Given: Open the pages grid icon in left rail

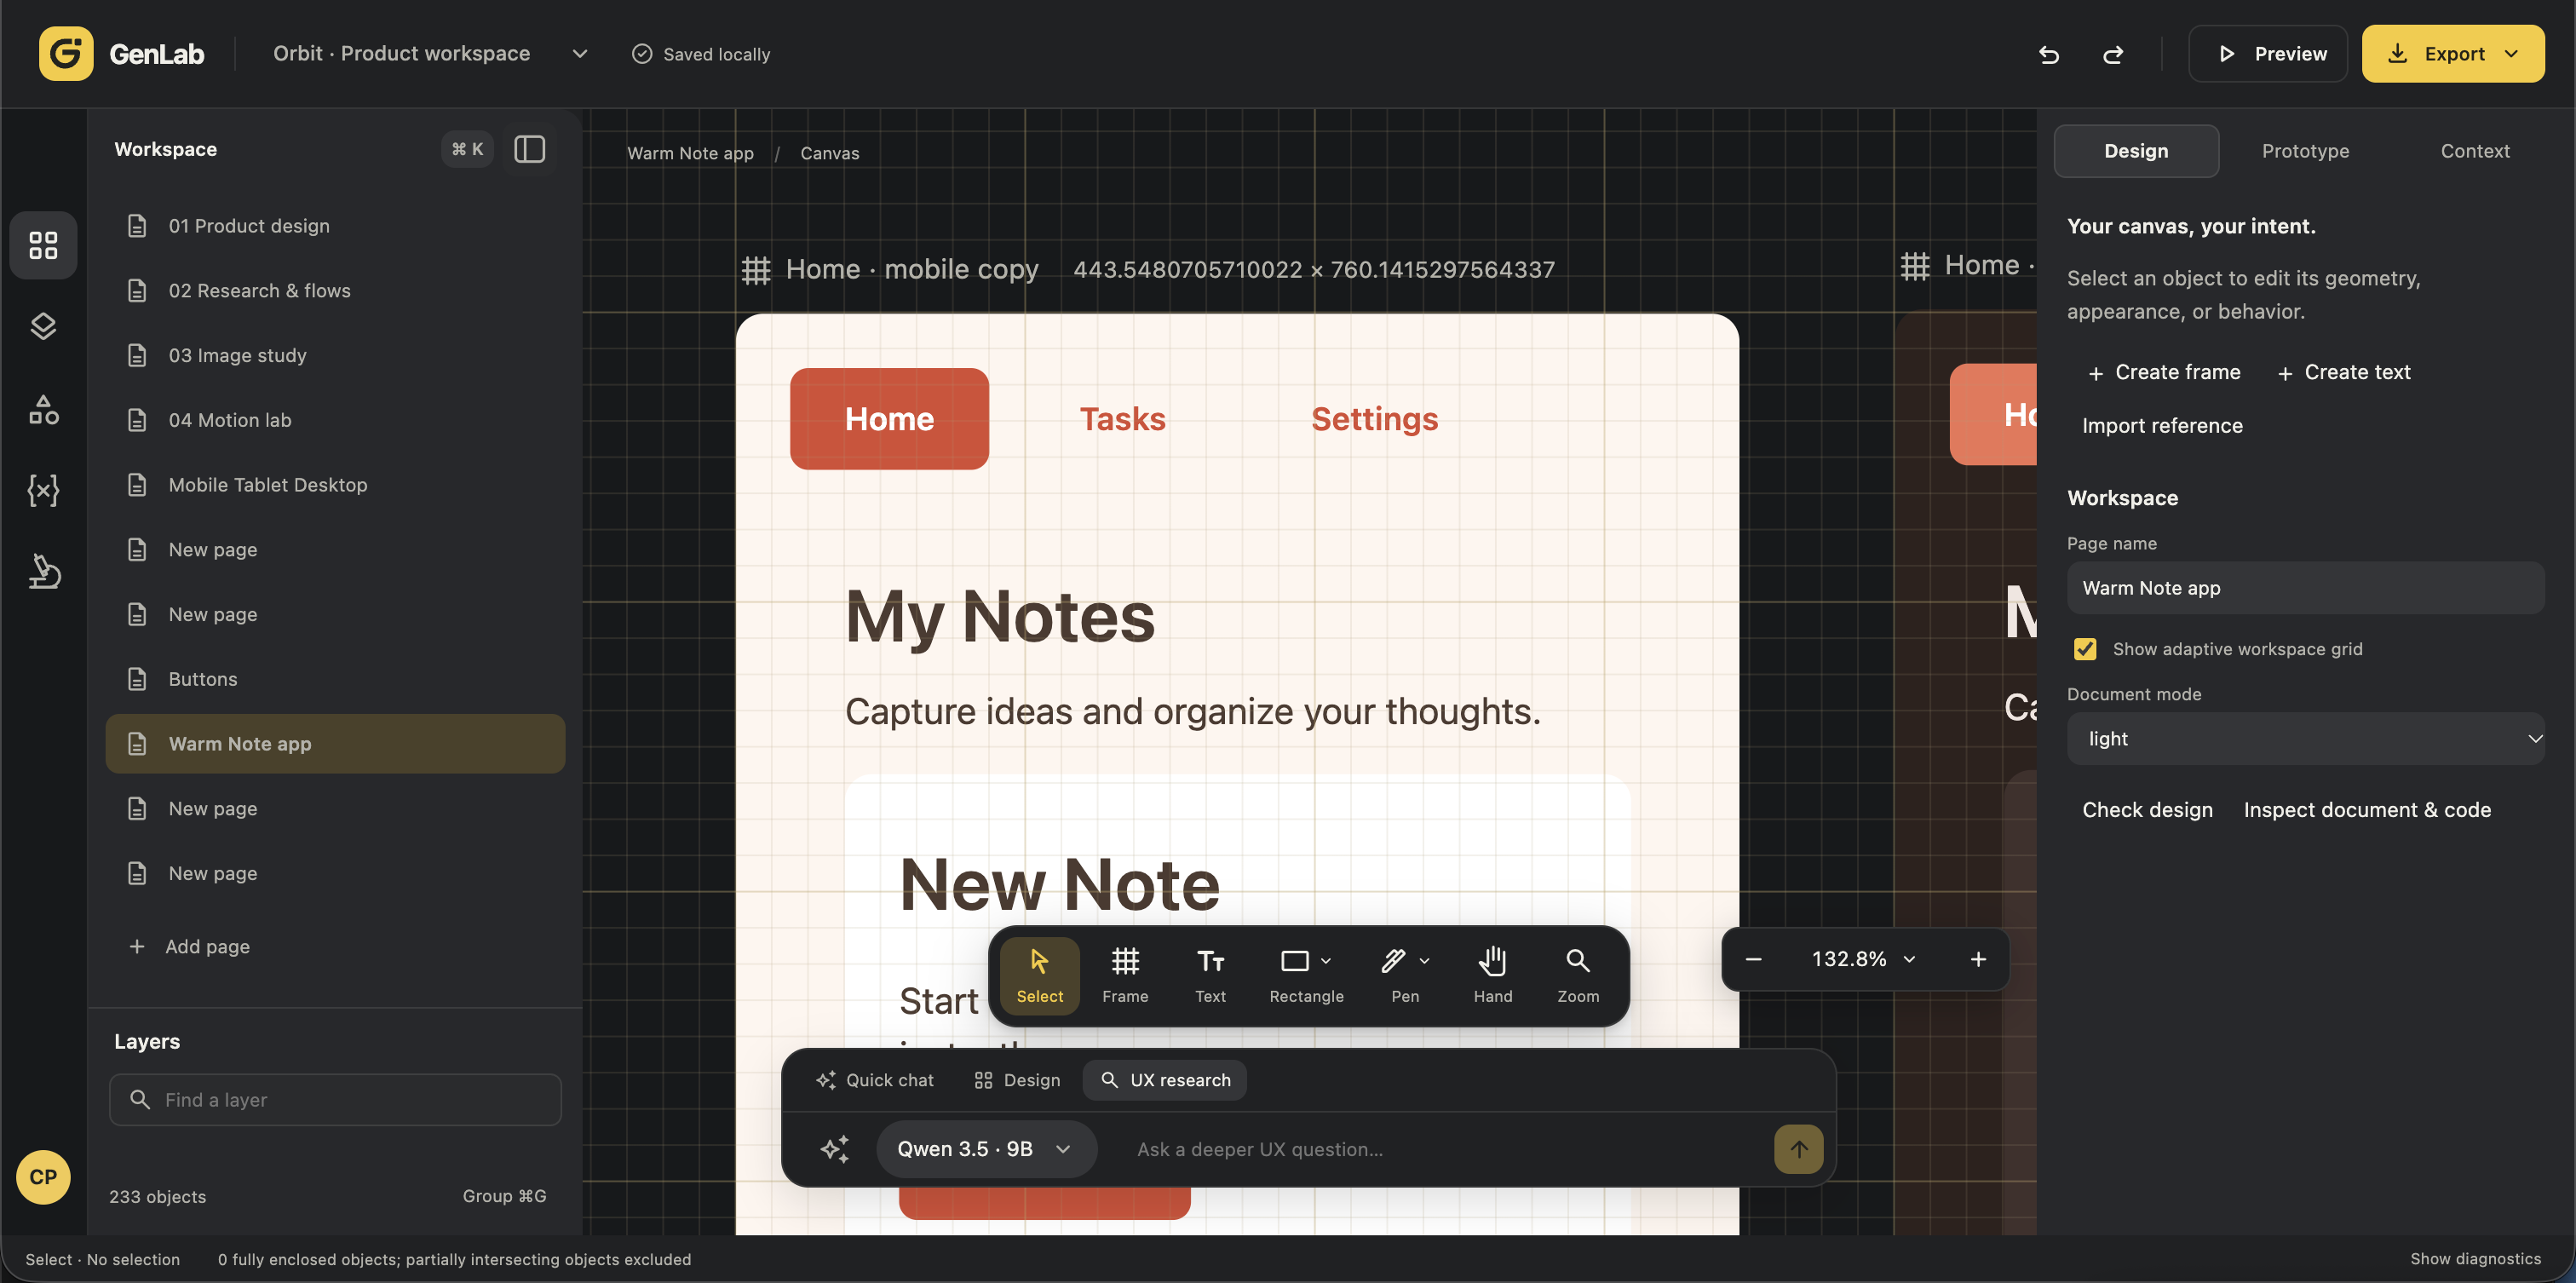Looking at the screenshot, I should point(43,245).
